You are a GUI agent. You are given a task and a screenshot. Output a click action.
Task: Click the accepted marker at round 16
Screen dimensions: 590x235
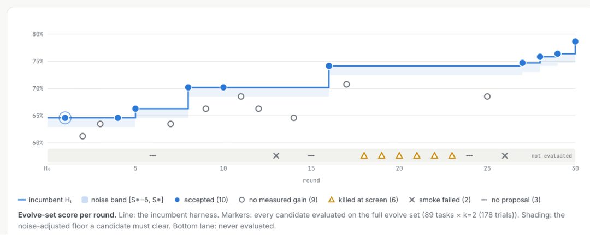click(x=329, y=66)
